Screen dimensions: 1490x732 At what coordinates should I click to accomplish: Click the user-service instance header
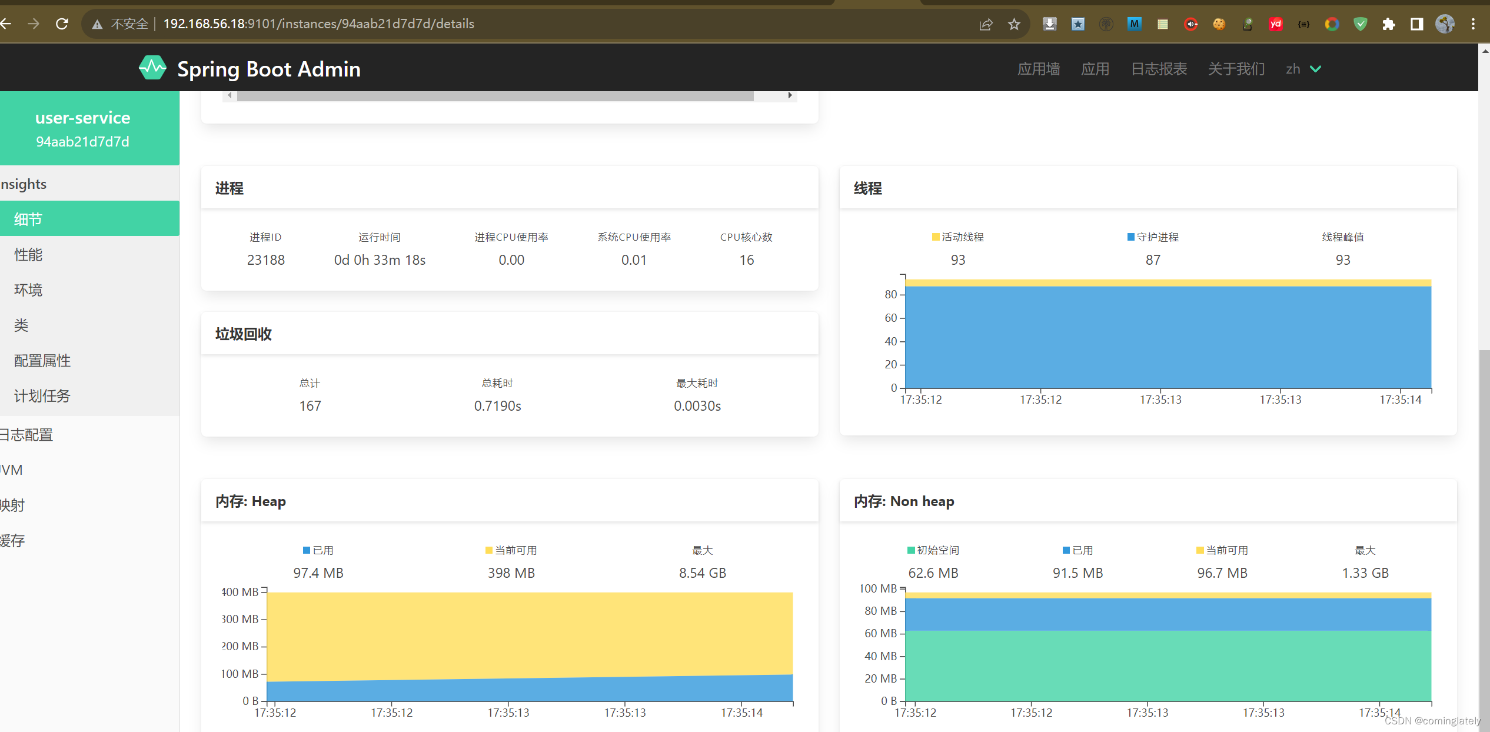[89, 128]
